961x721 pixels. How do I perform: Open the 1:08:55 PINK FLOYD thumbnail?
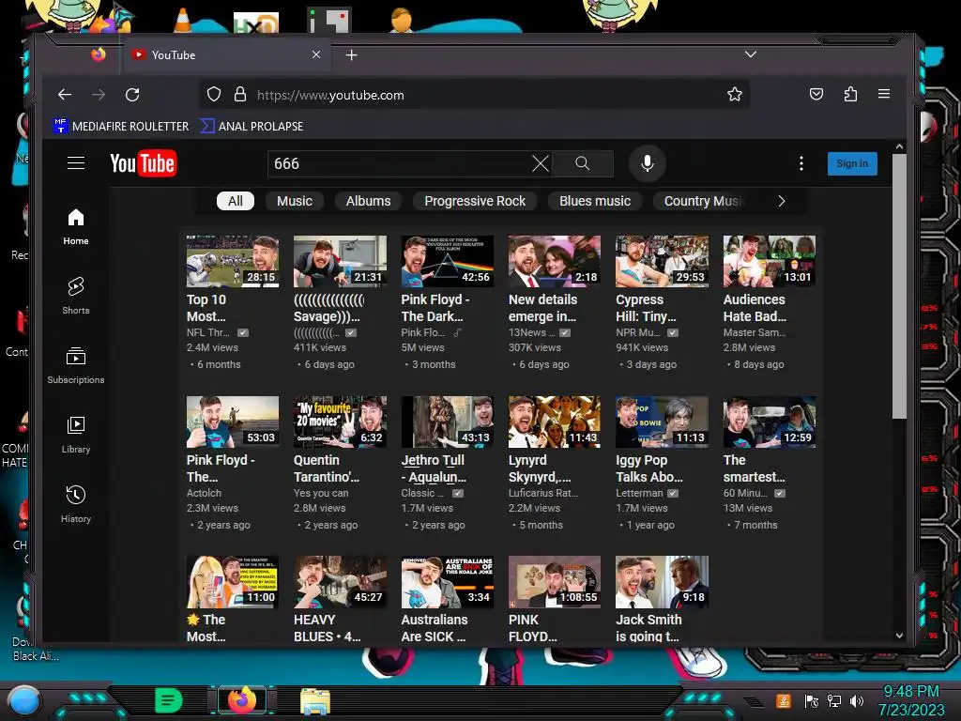tap(555, 582)
